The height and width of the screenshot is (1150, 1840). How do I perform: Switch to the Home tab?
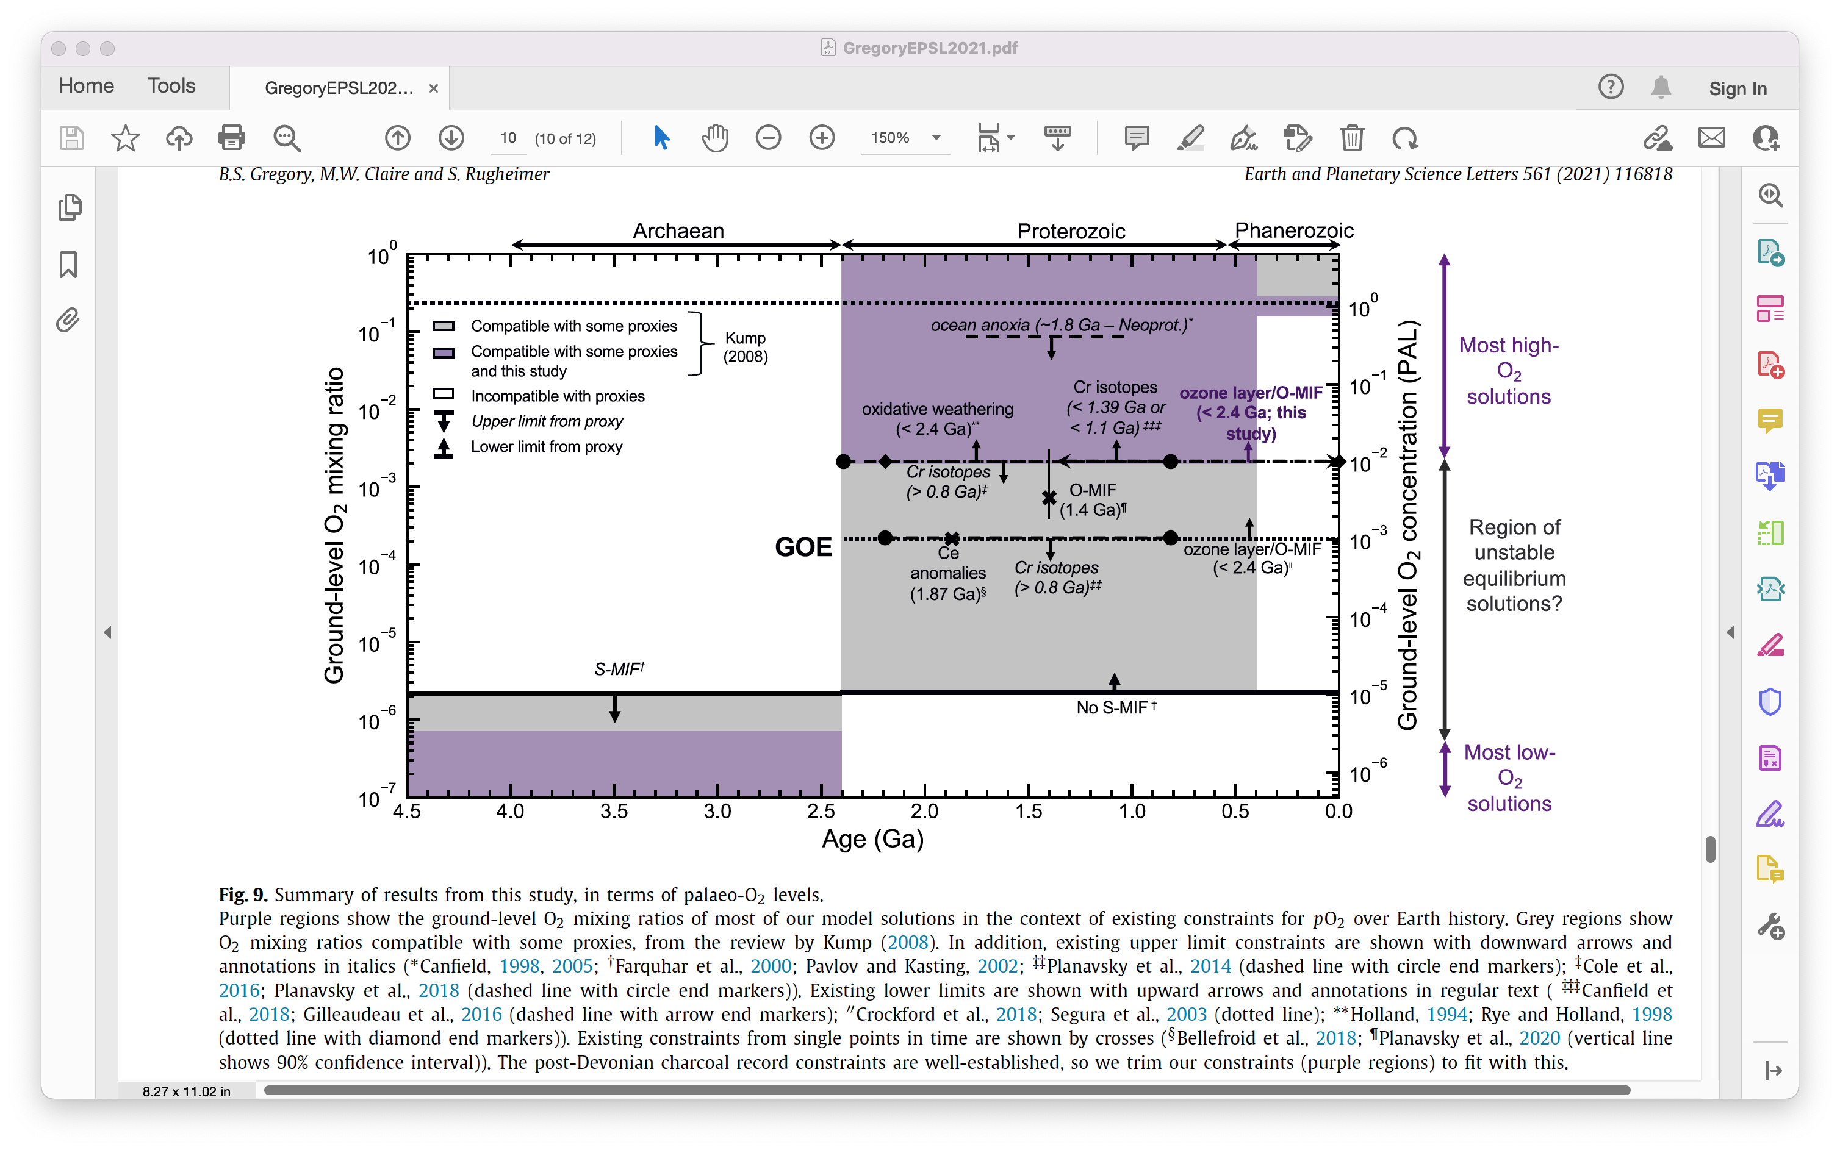tap(86, 86)
